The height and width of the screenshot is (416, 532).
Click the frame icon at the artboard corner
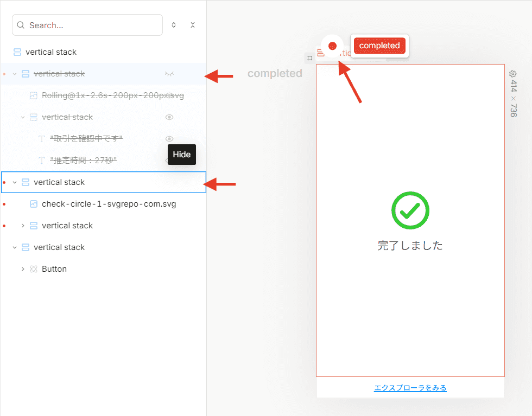click(309, 58)
